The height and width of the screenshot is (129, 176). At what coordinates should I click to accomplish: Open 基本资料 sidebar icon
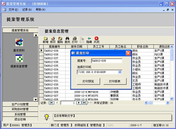point(19,42)
